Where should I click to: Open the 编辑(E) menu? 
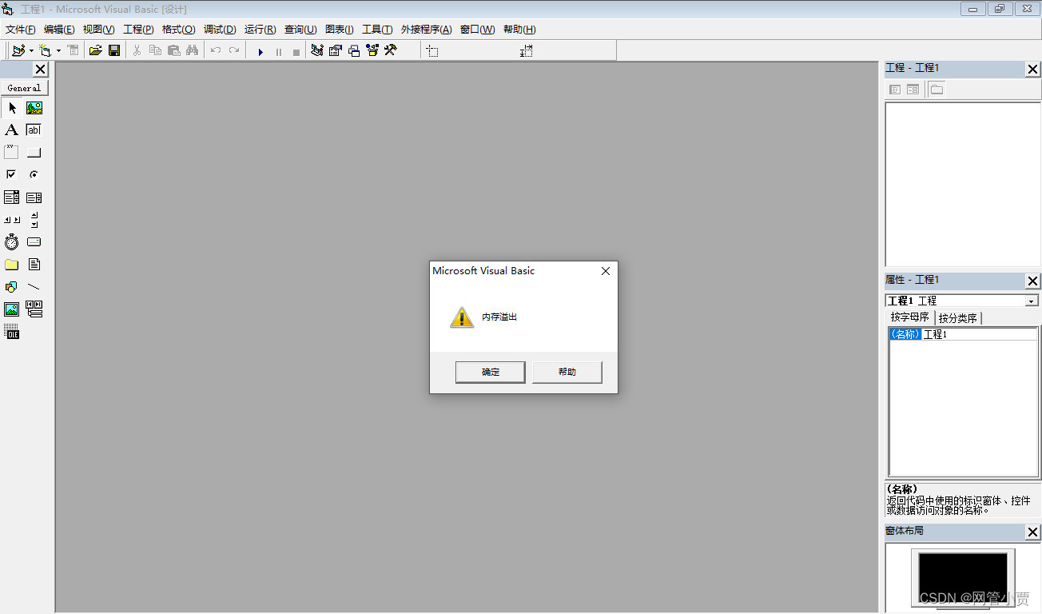click(59, 30)
